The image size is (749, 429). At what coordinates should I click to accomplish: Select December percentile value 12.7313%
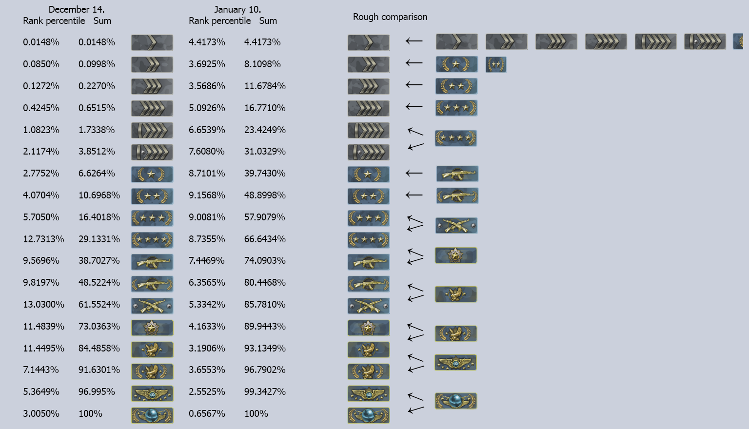[43, 239]
